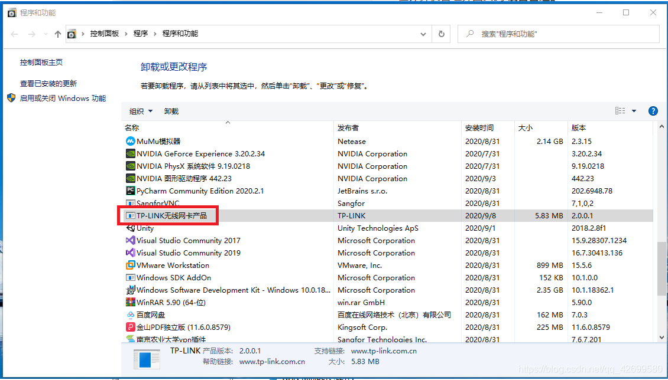Open 启用或关闭 Windows 功能 link
Screen dimensions: 668x380
pyautogui.click(x=63, y=98)
